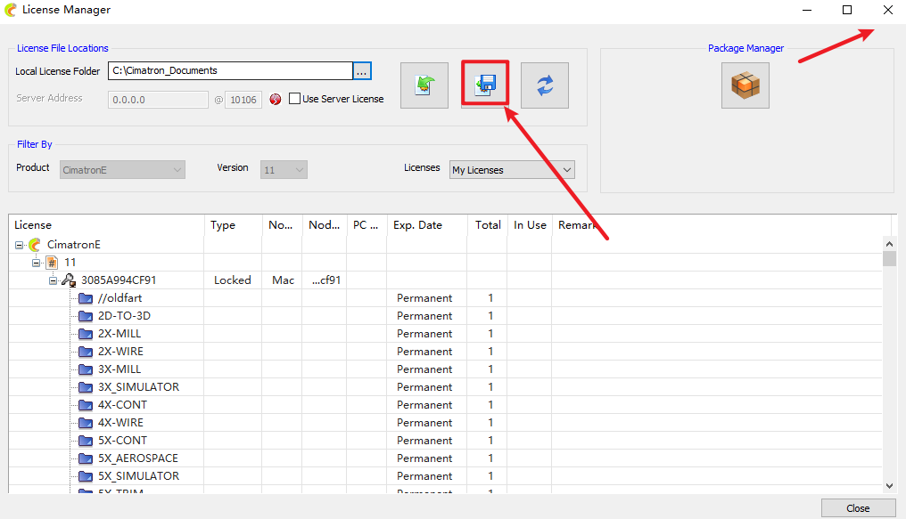The image size is (906, 519).
Task: Click the key icon for 3085A994CF91
Action: click(x=68, y=280)
